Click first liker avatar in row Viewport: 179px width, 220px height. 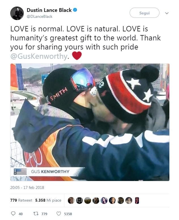(x=71, y=200)
